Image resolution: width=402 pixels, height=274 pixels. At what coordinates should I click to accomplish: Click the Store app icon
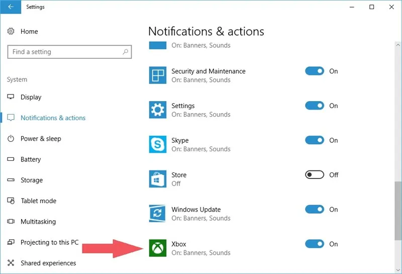(x=157, y=179)
